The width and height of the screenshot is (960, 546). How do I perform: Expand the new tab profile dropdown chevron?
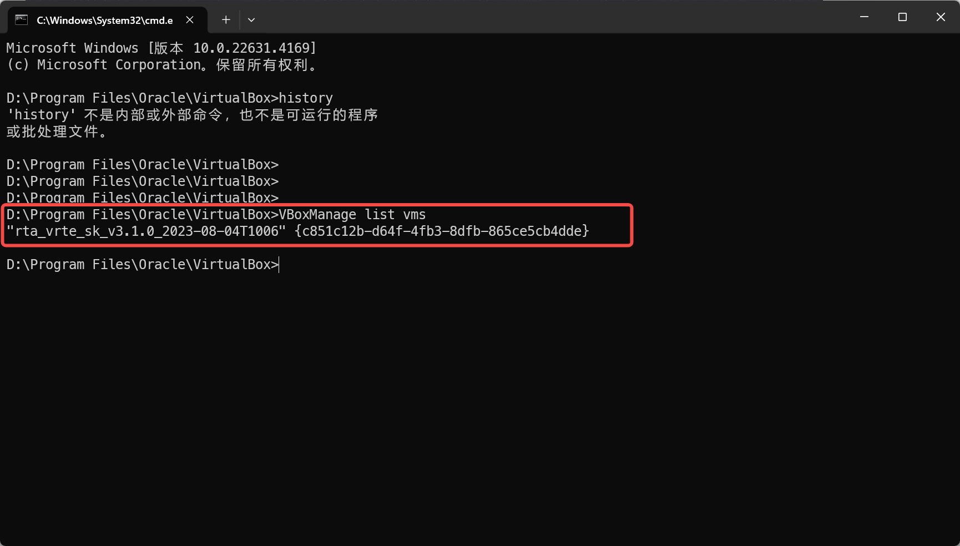click(251, 20)
